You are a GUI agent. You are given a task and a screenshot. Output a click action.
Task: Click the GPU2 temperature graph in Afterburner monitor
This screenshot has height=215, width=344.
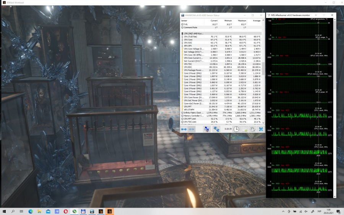click(300, 27)
